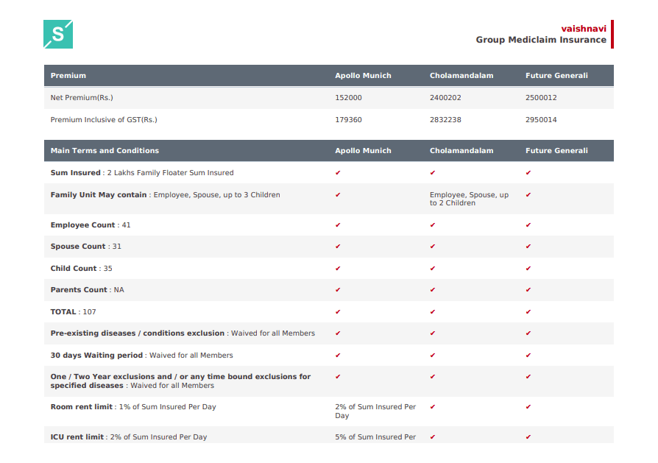Click the 'TOTAL : 107' label
The image size is (658, 463).
74,312
